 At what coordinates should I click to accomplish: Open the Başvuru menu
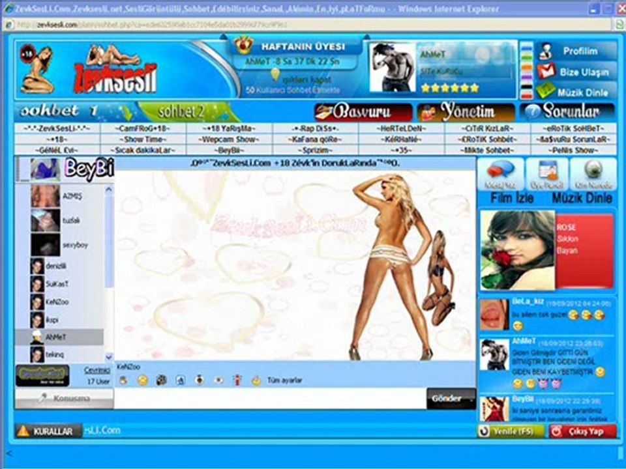point(363,112)
